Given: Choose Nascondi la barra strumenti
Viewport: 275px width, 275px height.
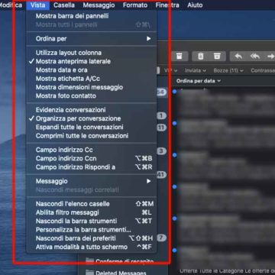Looking at the screenshot, I should point(92,221).
